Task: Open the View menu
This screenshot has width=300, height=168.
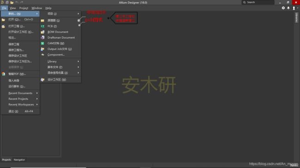Action: pos(13,8)
